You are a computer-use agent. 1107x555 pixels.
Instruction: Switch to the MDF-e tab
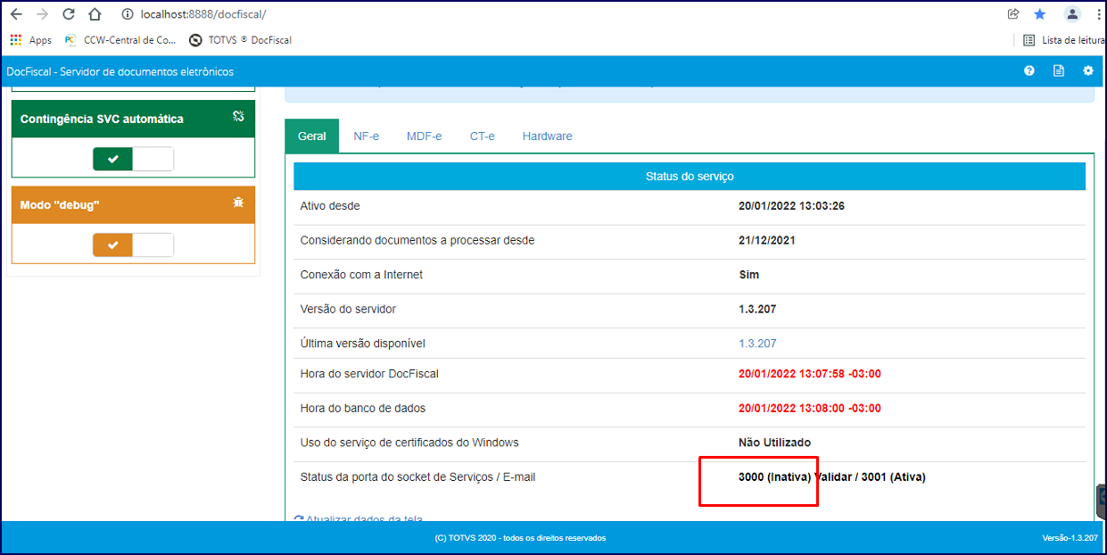tap(425, 137)
